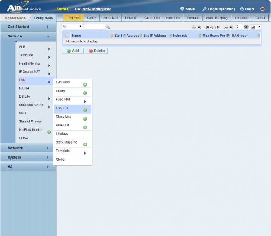Select Stateful Firewall in Service menu

pyautogui.click(x=31, y=121)
